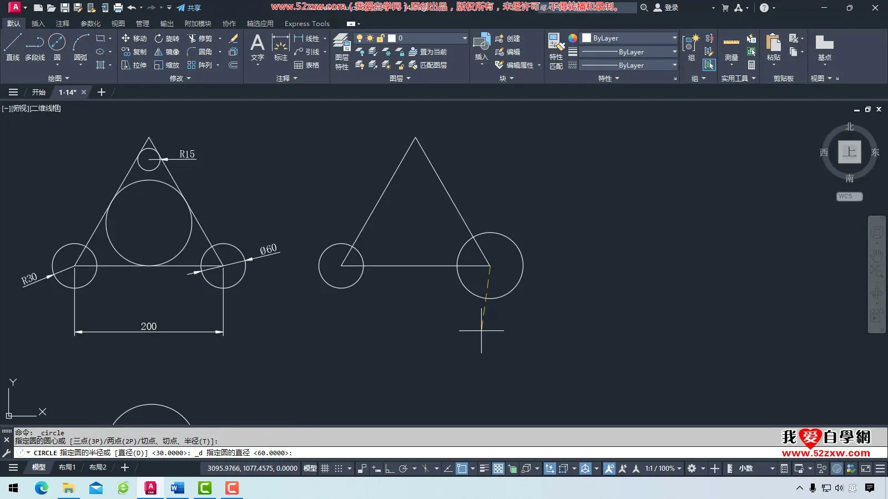Click the 镜像 (Mirror) tool
This screenshot has height=499, width=888.
(167, 52)
